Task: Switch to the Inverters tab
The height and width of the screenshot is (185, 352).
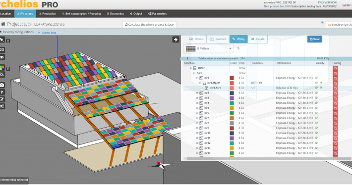Action: point(218,39)
